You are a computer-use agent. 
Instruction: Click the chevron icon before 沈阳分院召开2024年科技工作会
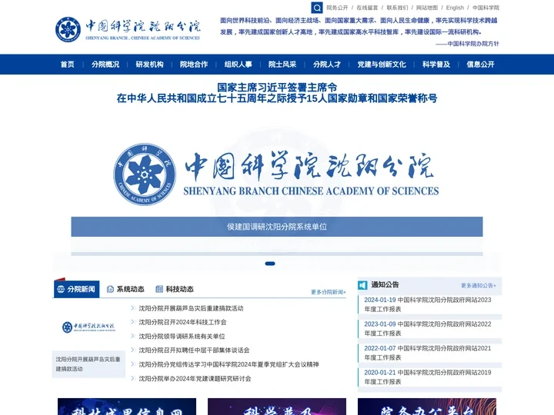(x=133, y=322)
